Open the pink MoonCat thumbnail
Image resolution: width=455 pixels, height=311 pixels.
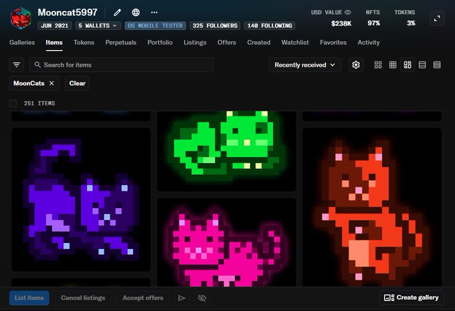click(x=226, y=243)
